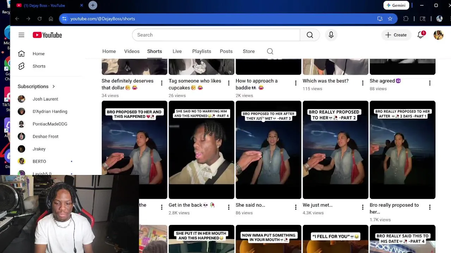Open 'SHE PUT IT IN HER MOUTH' short thumbnail
Image resolution: width=451 pixels, height=253 pixels.
coord(202,239)
